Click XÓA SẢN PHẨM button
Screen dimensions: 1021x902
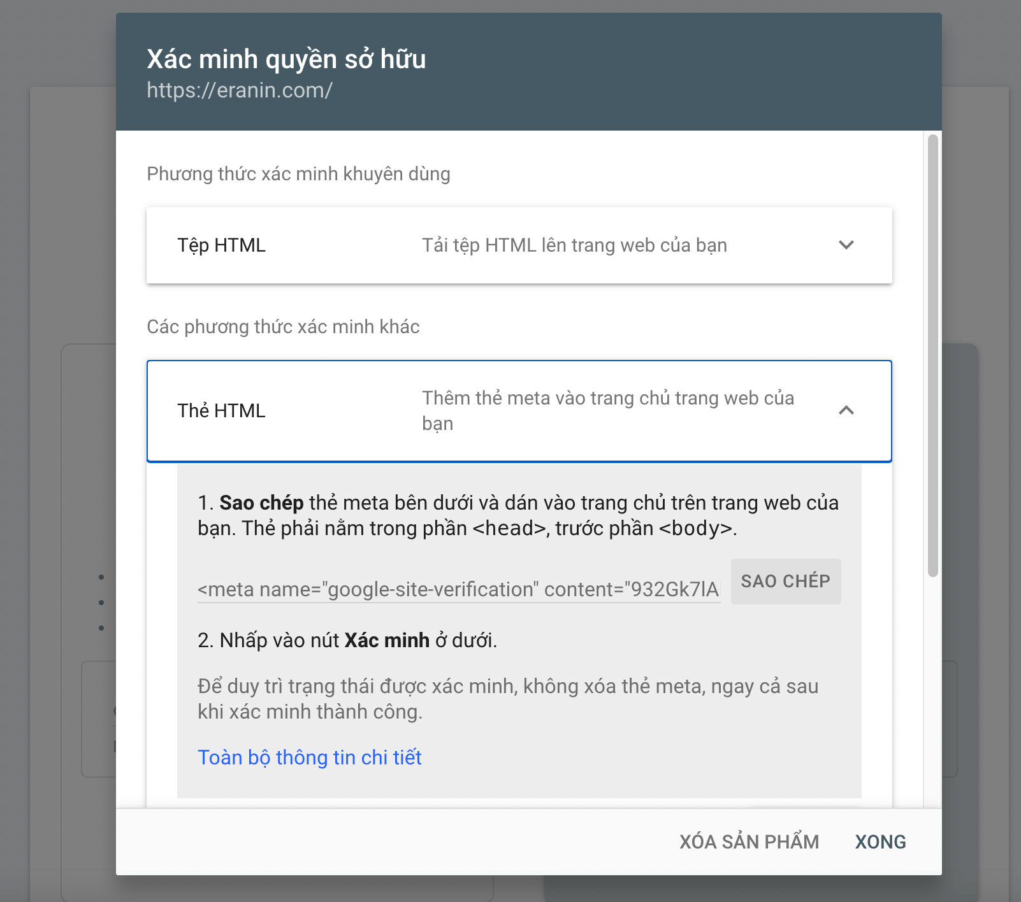point(749,842)
